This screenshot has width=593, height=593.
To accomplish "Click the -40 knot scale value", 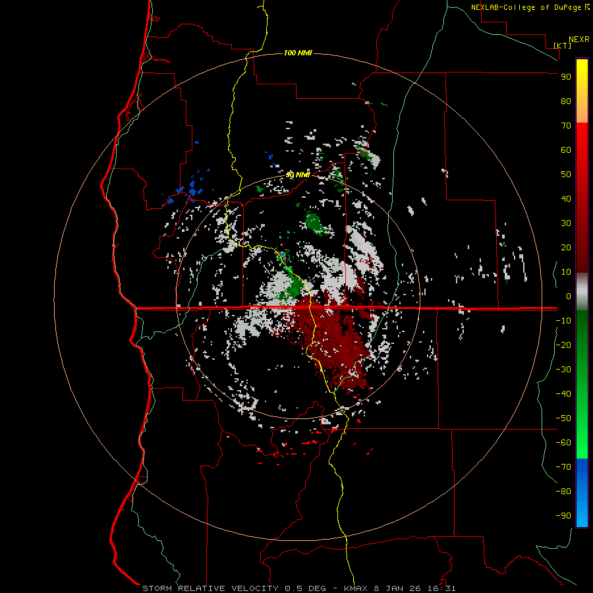I will click(563, 394).
